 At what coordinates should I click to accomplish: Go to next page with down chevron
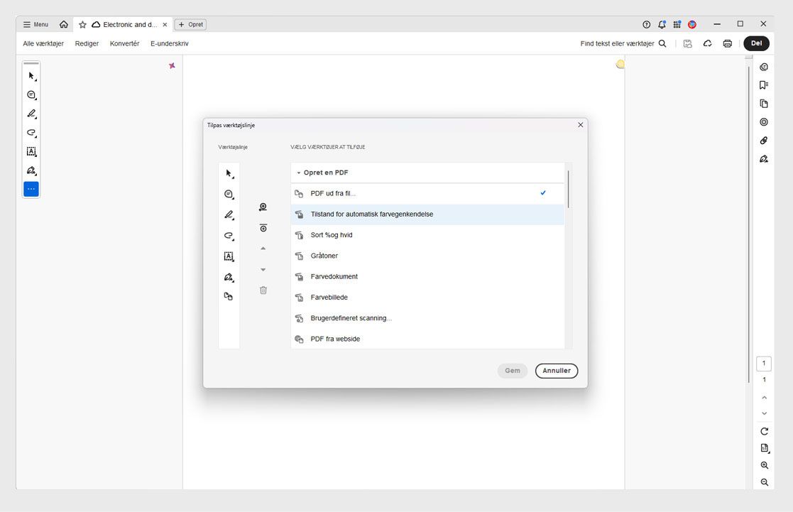[764, 413]
